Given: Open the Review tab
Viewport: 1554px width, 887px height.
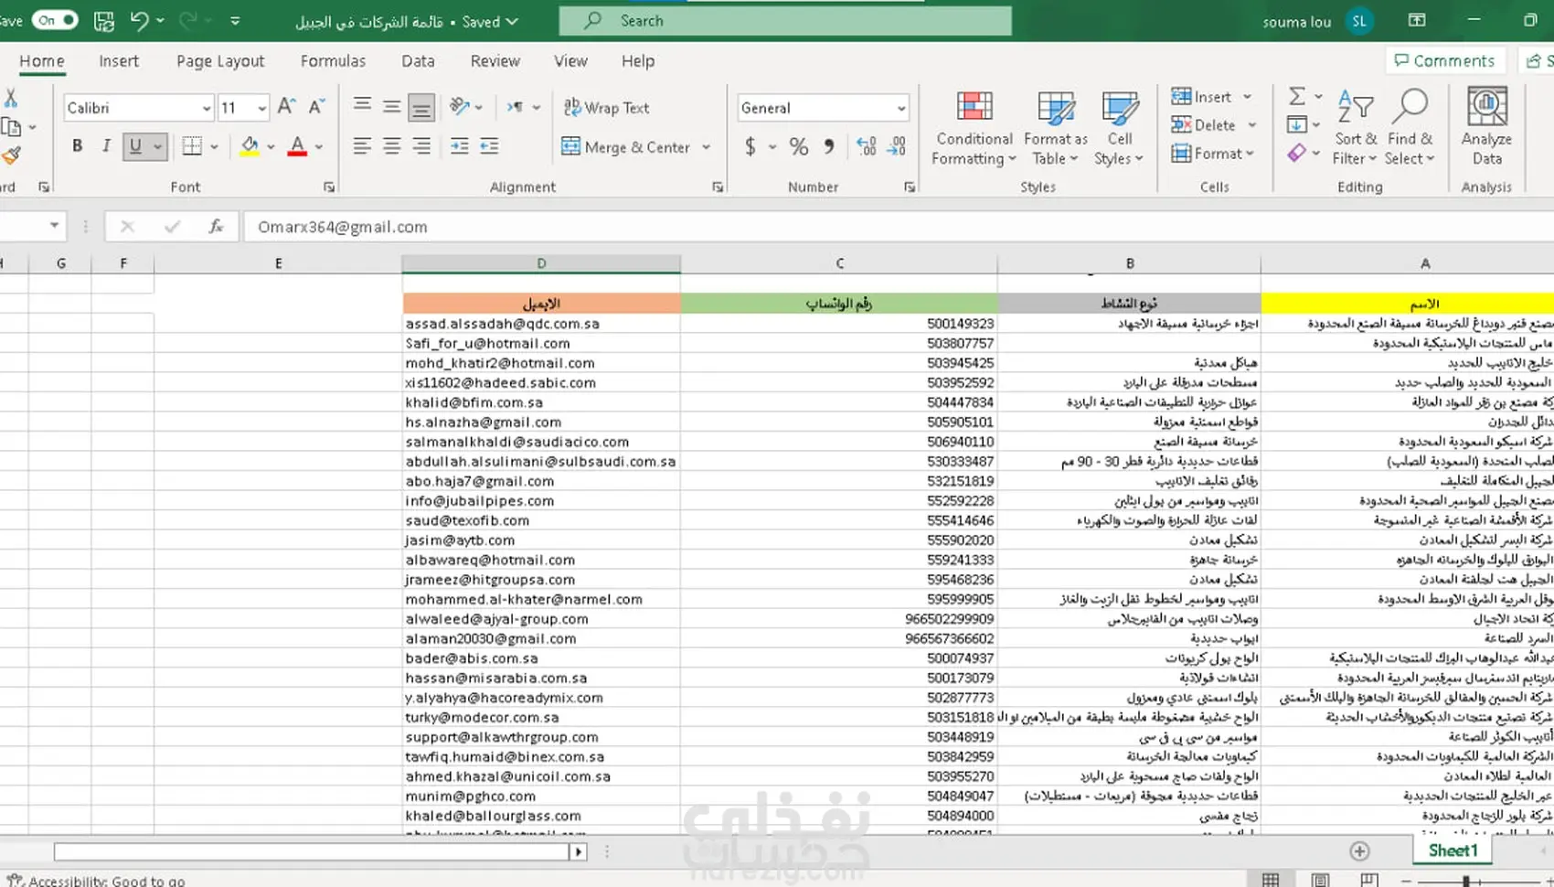Looking at the screenshot, I should [495, 61].
